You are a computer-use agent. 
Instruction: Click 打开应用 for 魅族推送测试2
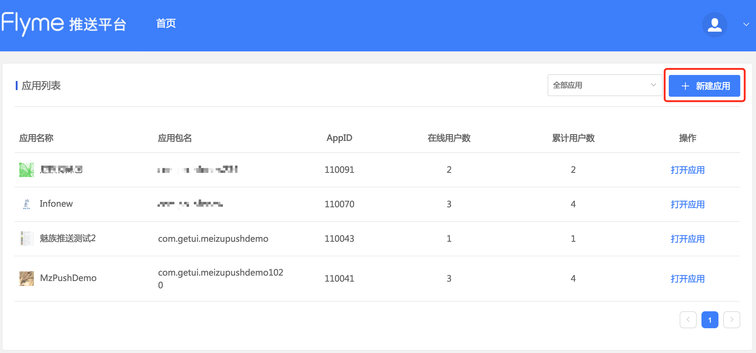[x=687, y=239]
